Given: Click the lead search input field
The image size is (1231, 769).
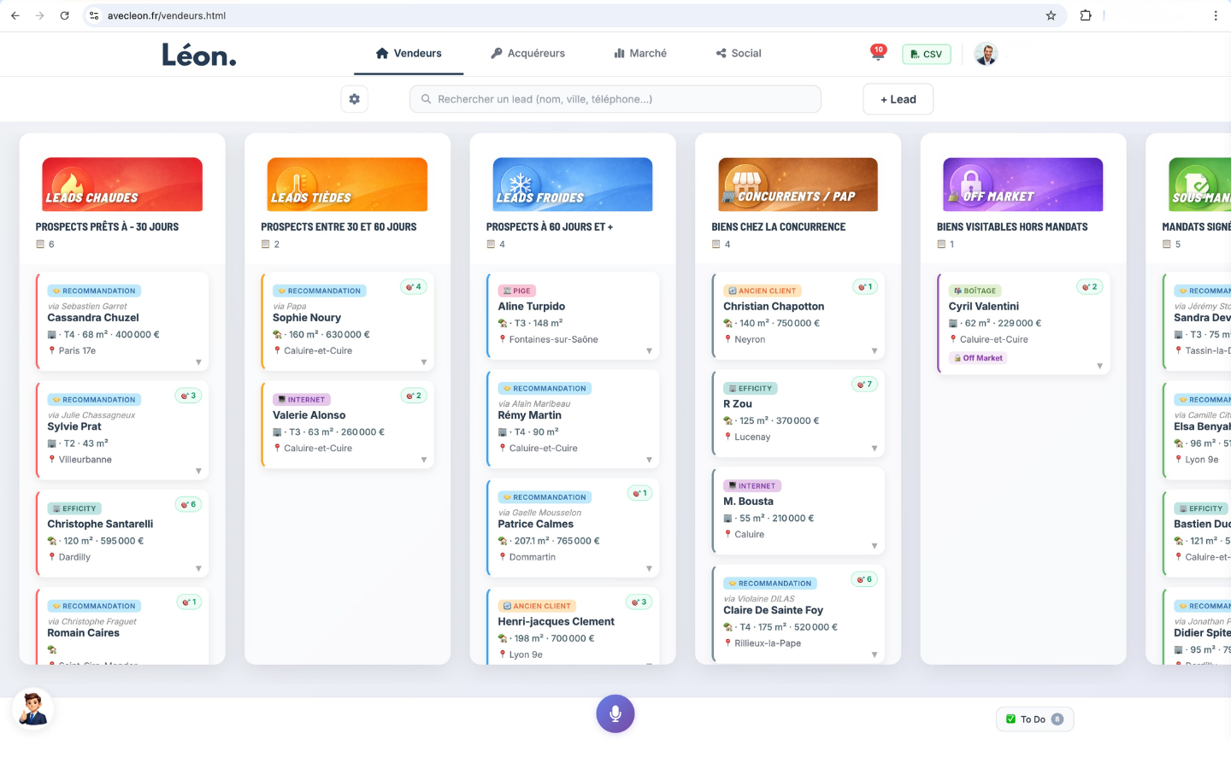Looking at the screenshot, I should (x=615, y=99).
